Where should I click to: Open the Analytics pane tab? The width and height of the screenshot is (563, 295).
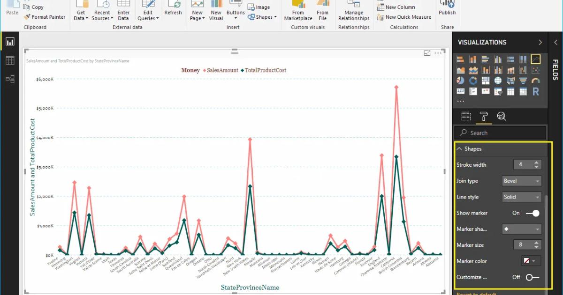(502, 116)
